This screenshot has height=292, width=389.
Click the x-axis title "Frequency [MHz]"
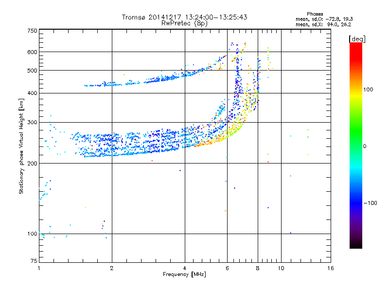tap(184, 274)
